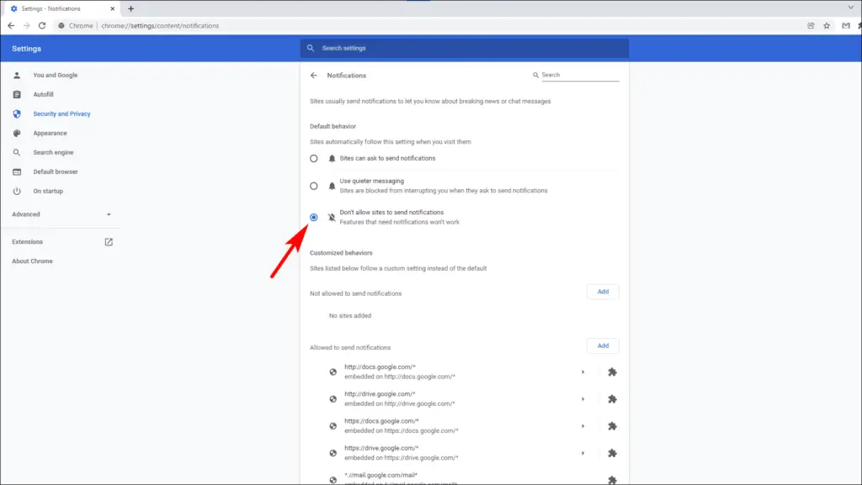Open About Chrome page

[x=33, y=261]
